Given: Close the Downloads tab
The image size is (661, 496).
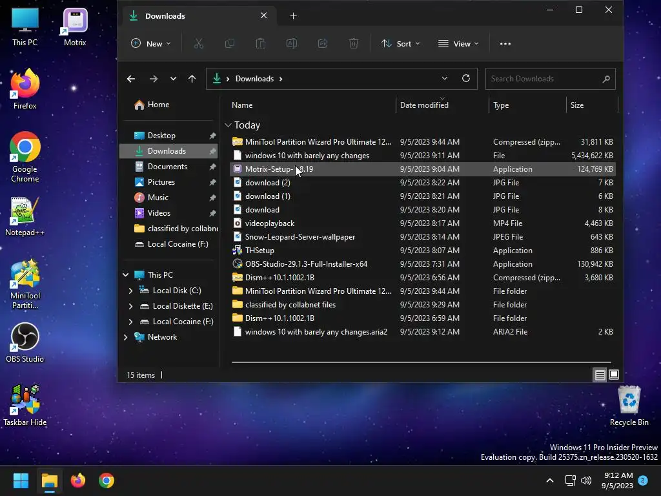Looking at the screenshot, I should tap(264, 15).
